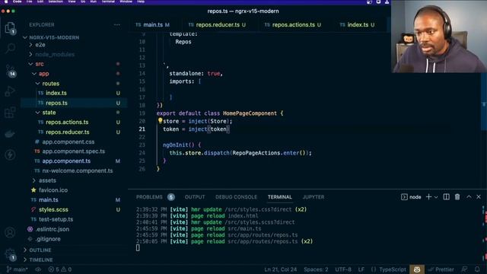Click the feedback icon in status bar
Screen dimensions: 487x274
point(464,269)
